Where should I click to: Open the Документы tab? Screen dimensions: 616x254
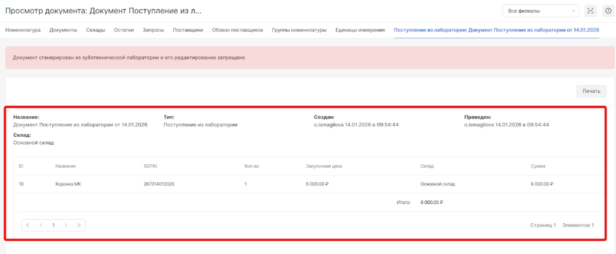(63, 30)
